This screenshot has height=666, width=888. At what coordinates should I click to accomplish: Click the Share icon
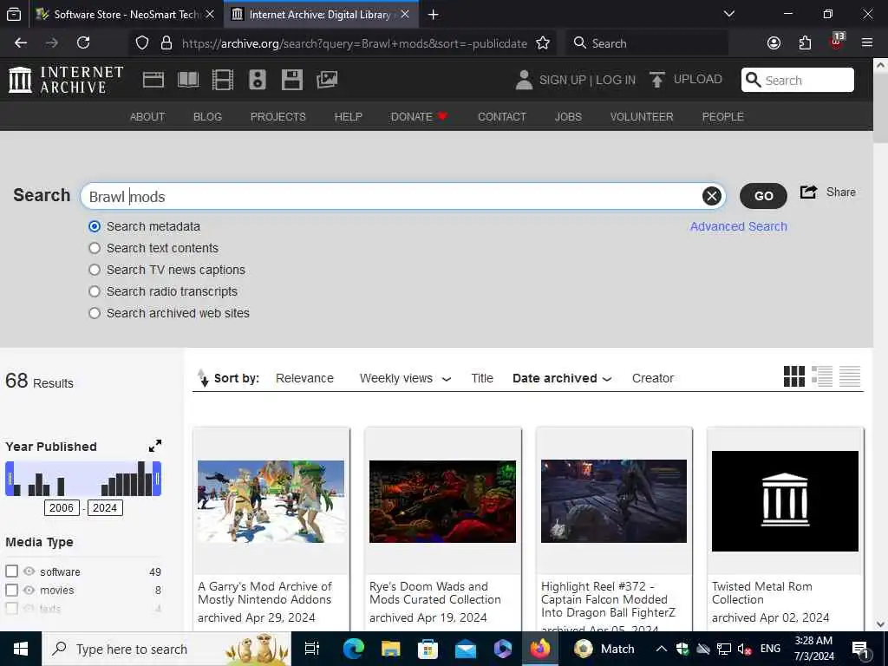tap(808, 192)
